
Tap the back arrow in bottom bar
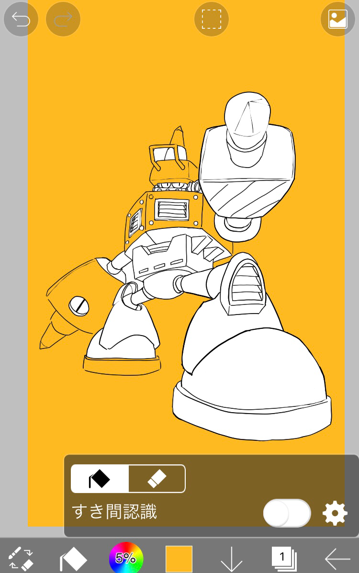pos(337,558)
